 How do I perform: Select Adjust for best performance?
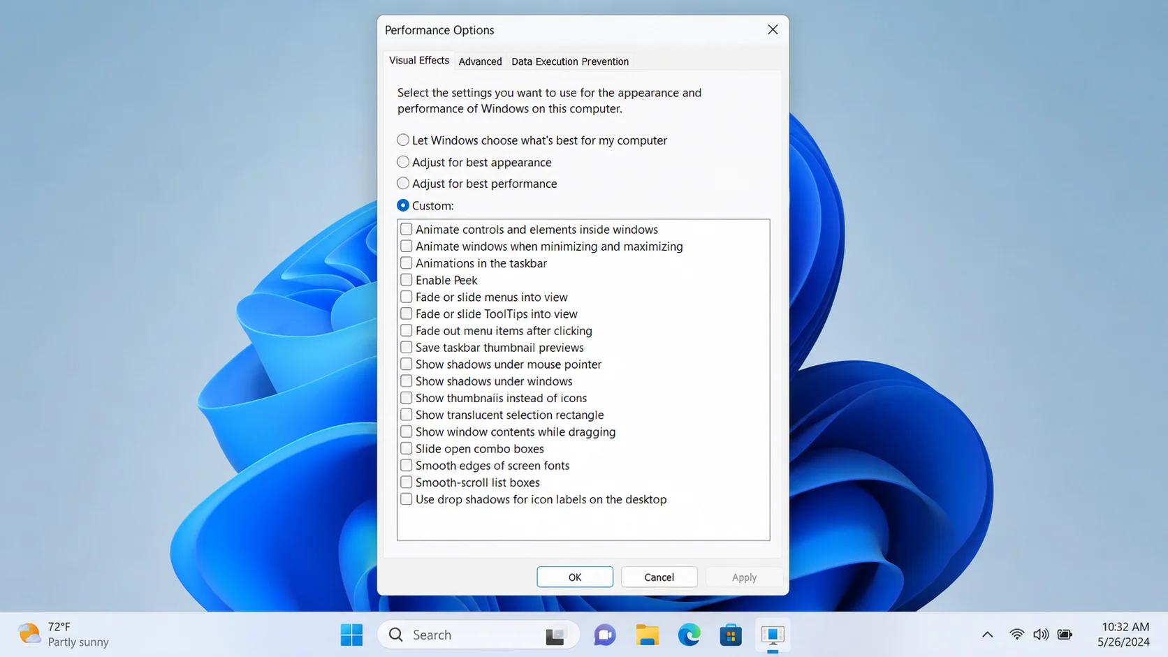tap(403, 184)
